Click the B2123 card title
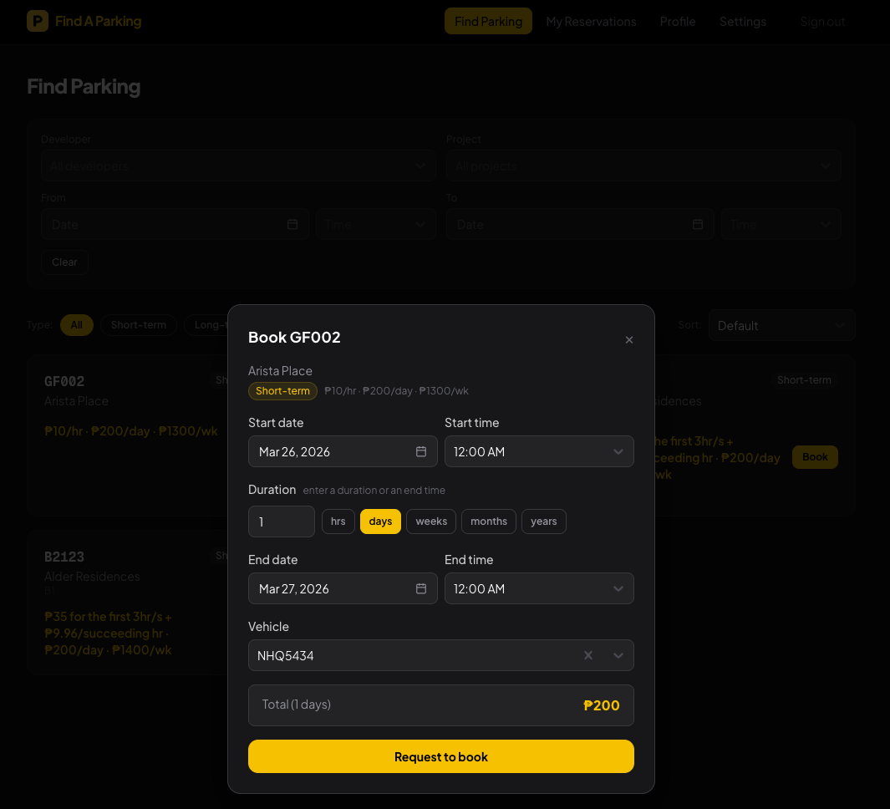890x809 pixels. pos(64,557)
